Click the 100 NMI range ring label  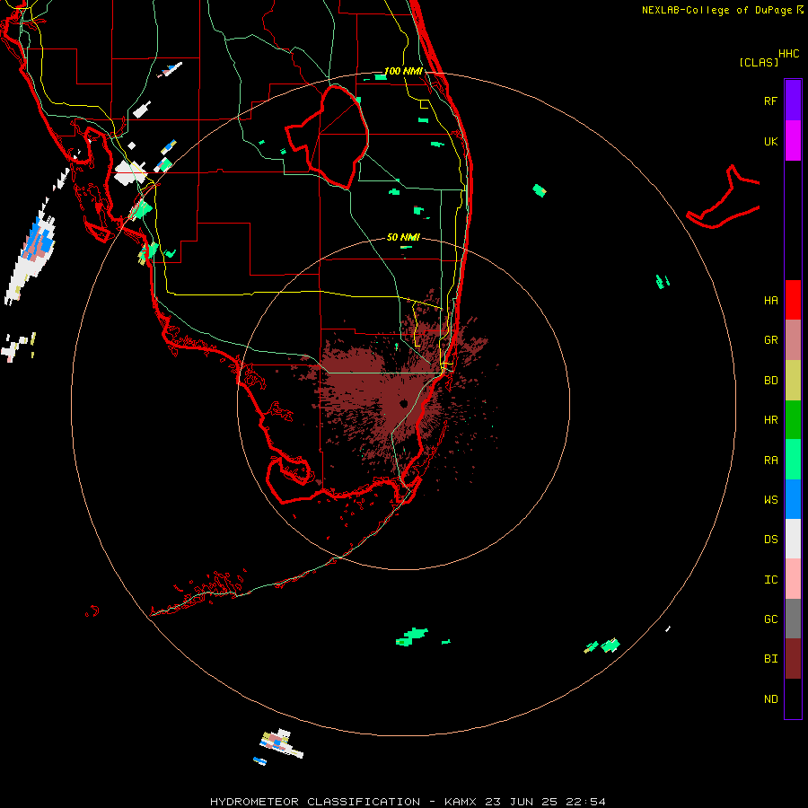[x=403, y=71]
